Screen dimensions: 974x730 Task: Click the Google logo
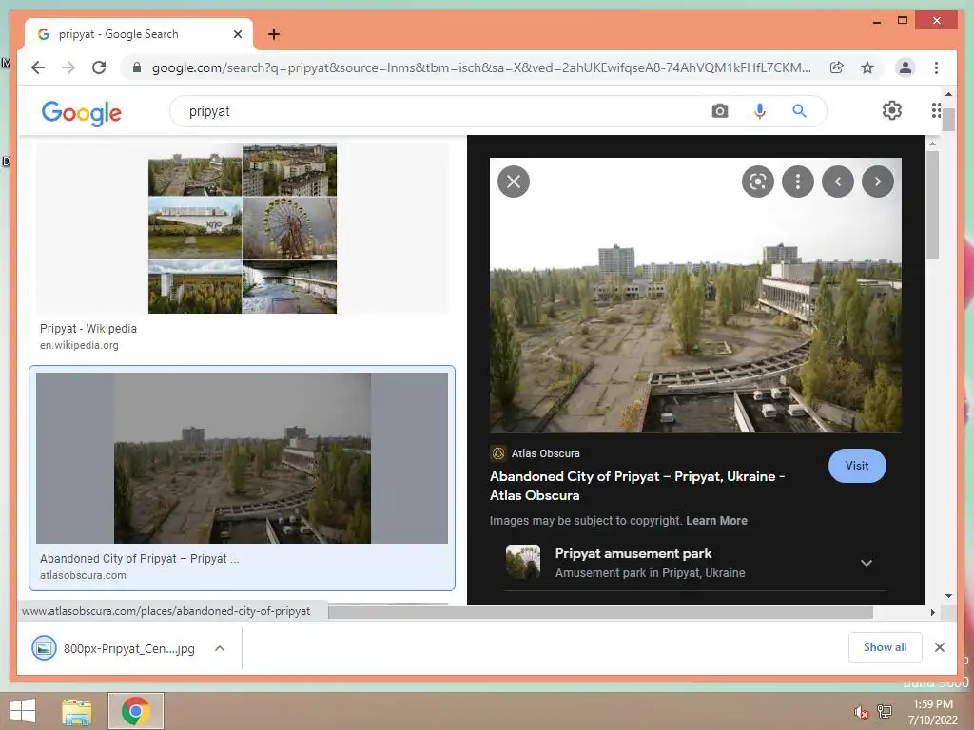[x=82, y=113]
